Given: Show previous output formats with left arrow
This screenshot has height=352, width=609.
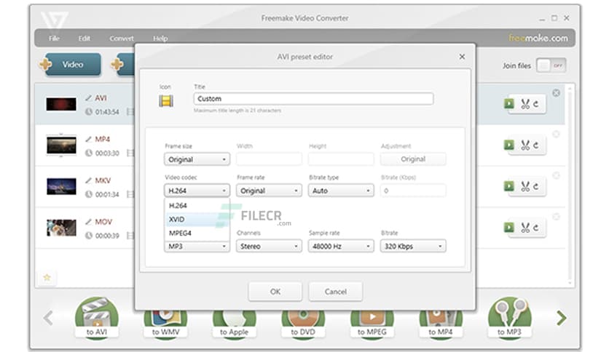Looking at the screenshot, I should click(x=48, y=318).
